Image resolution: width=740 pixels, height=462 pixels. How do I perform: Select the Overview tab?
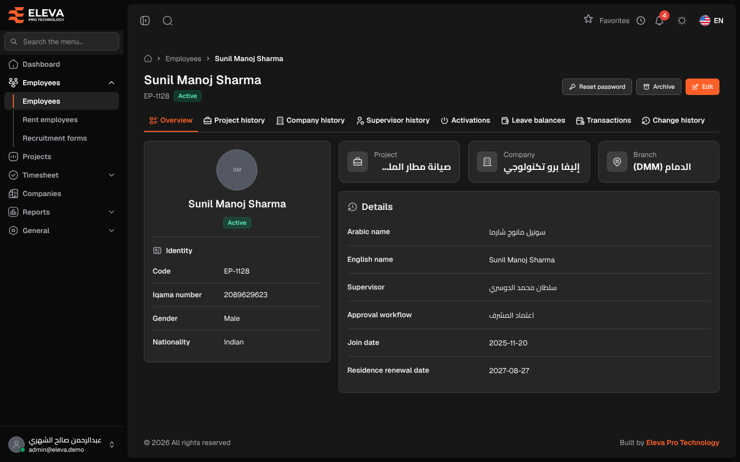tap(171, 121)
